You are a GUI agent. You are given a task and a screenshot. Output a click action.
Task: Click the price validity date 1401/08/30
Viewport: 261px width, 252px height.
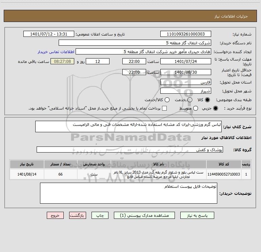point(186,72)
